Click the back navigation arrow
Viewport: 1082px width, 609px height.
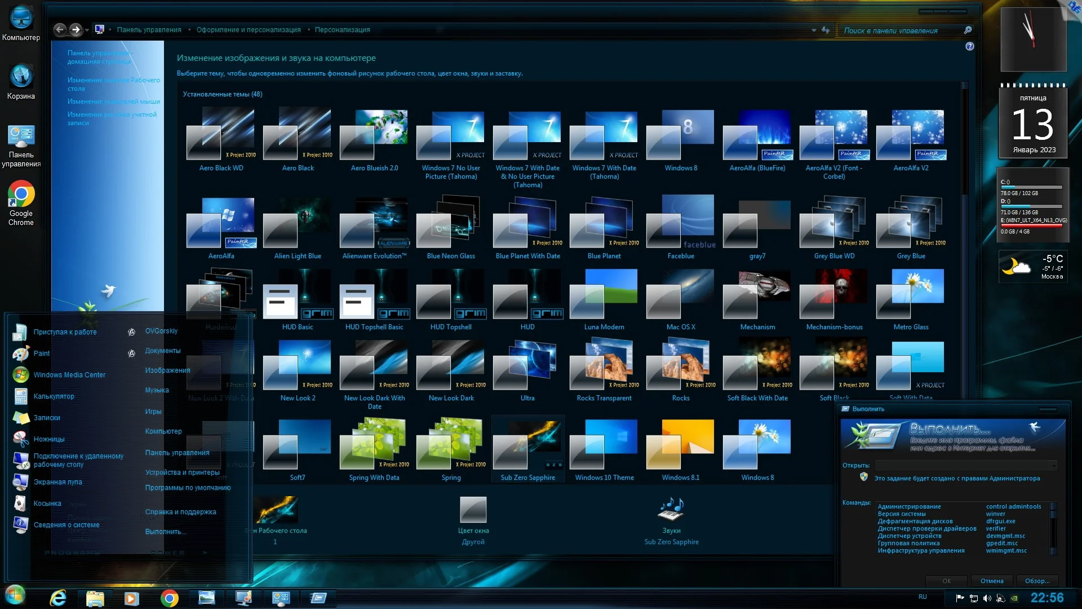60,29
